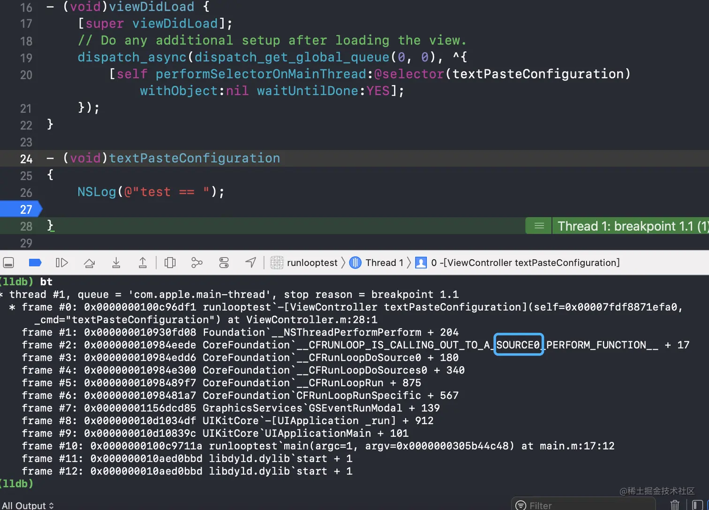
Task: Step over the current line
Action: click(x=89, y=262)
